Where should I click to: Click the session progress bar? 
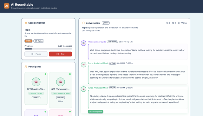pos(48,49)
